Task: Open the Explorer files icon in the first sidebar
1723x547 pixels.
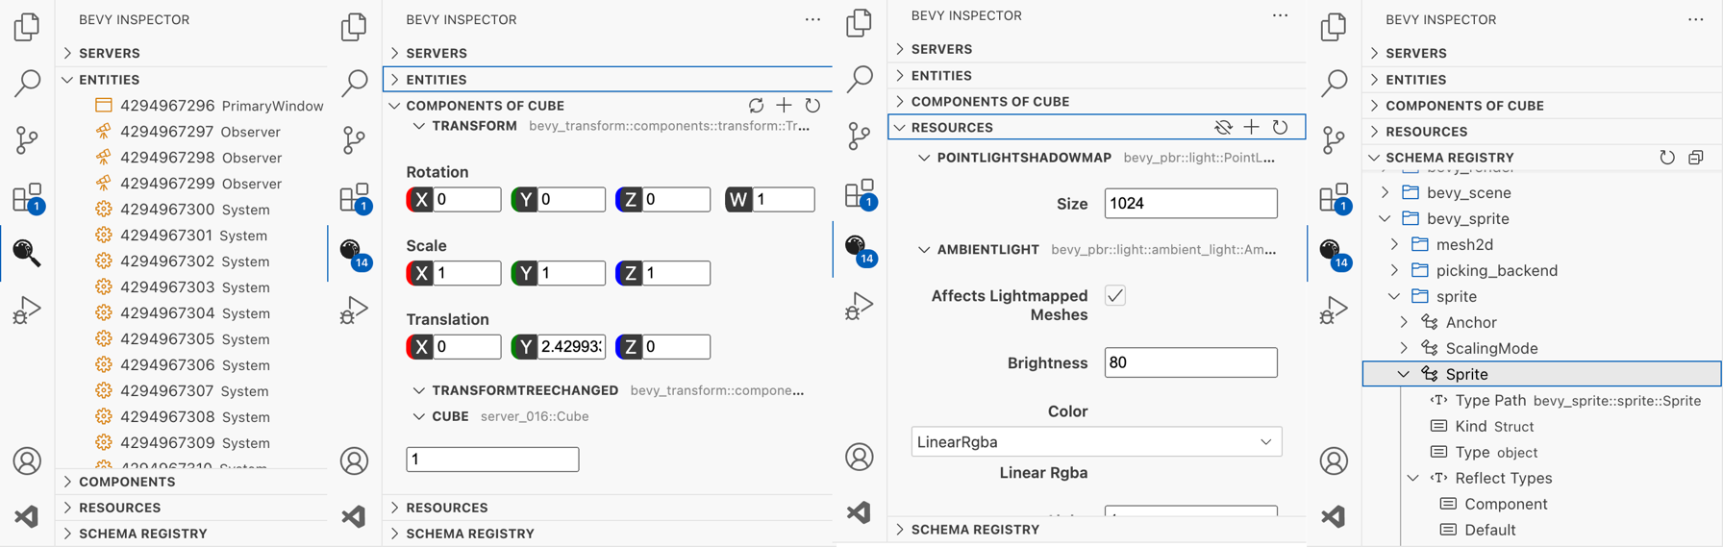Action: point(27,27)
